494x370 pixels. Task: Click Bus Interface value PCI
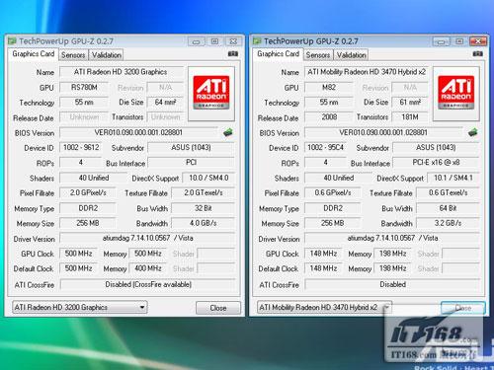[x=192, y=163]
